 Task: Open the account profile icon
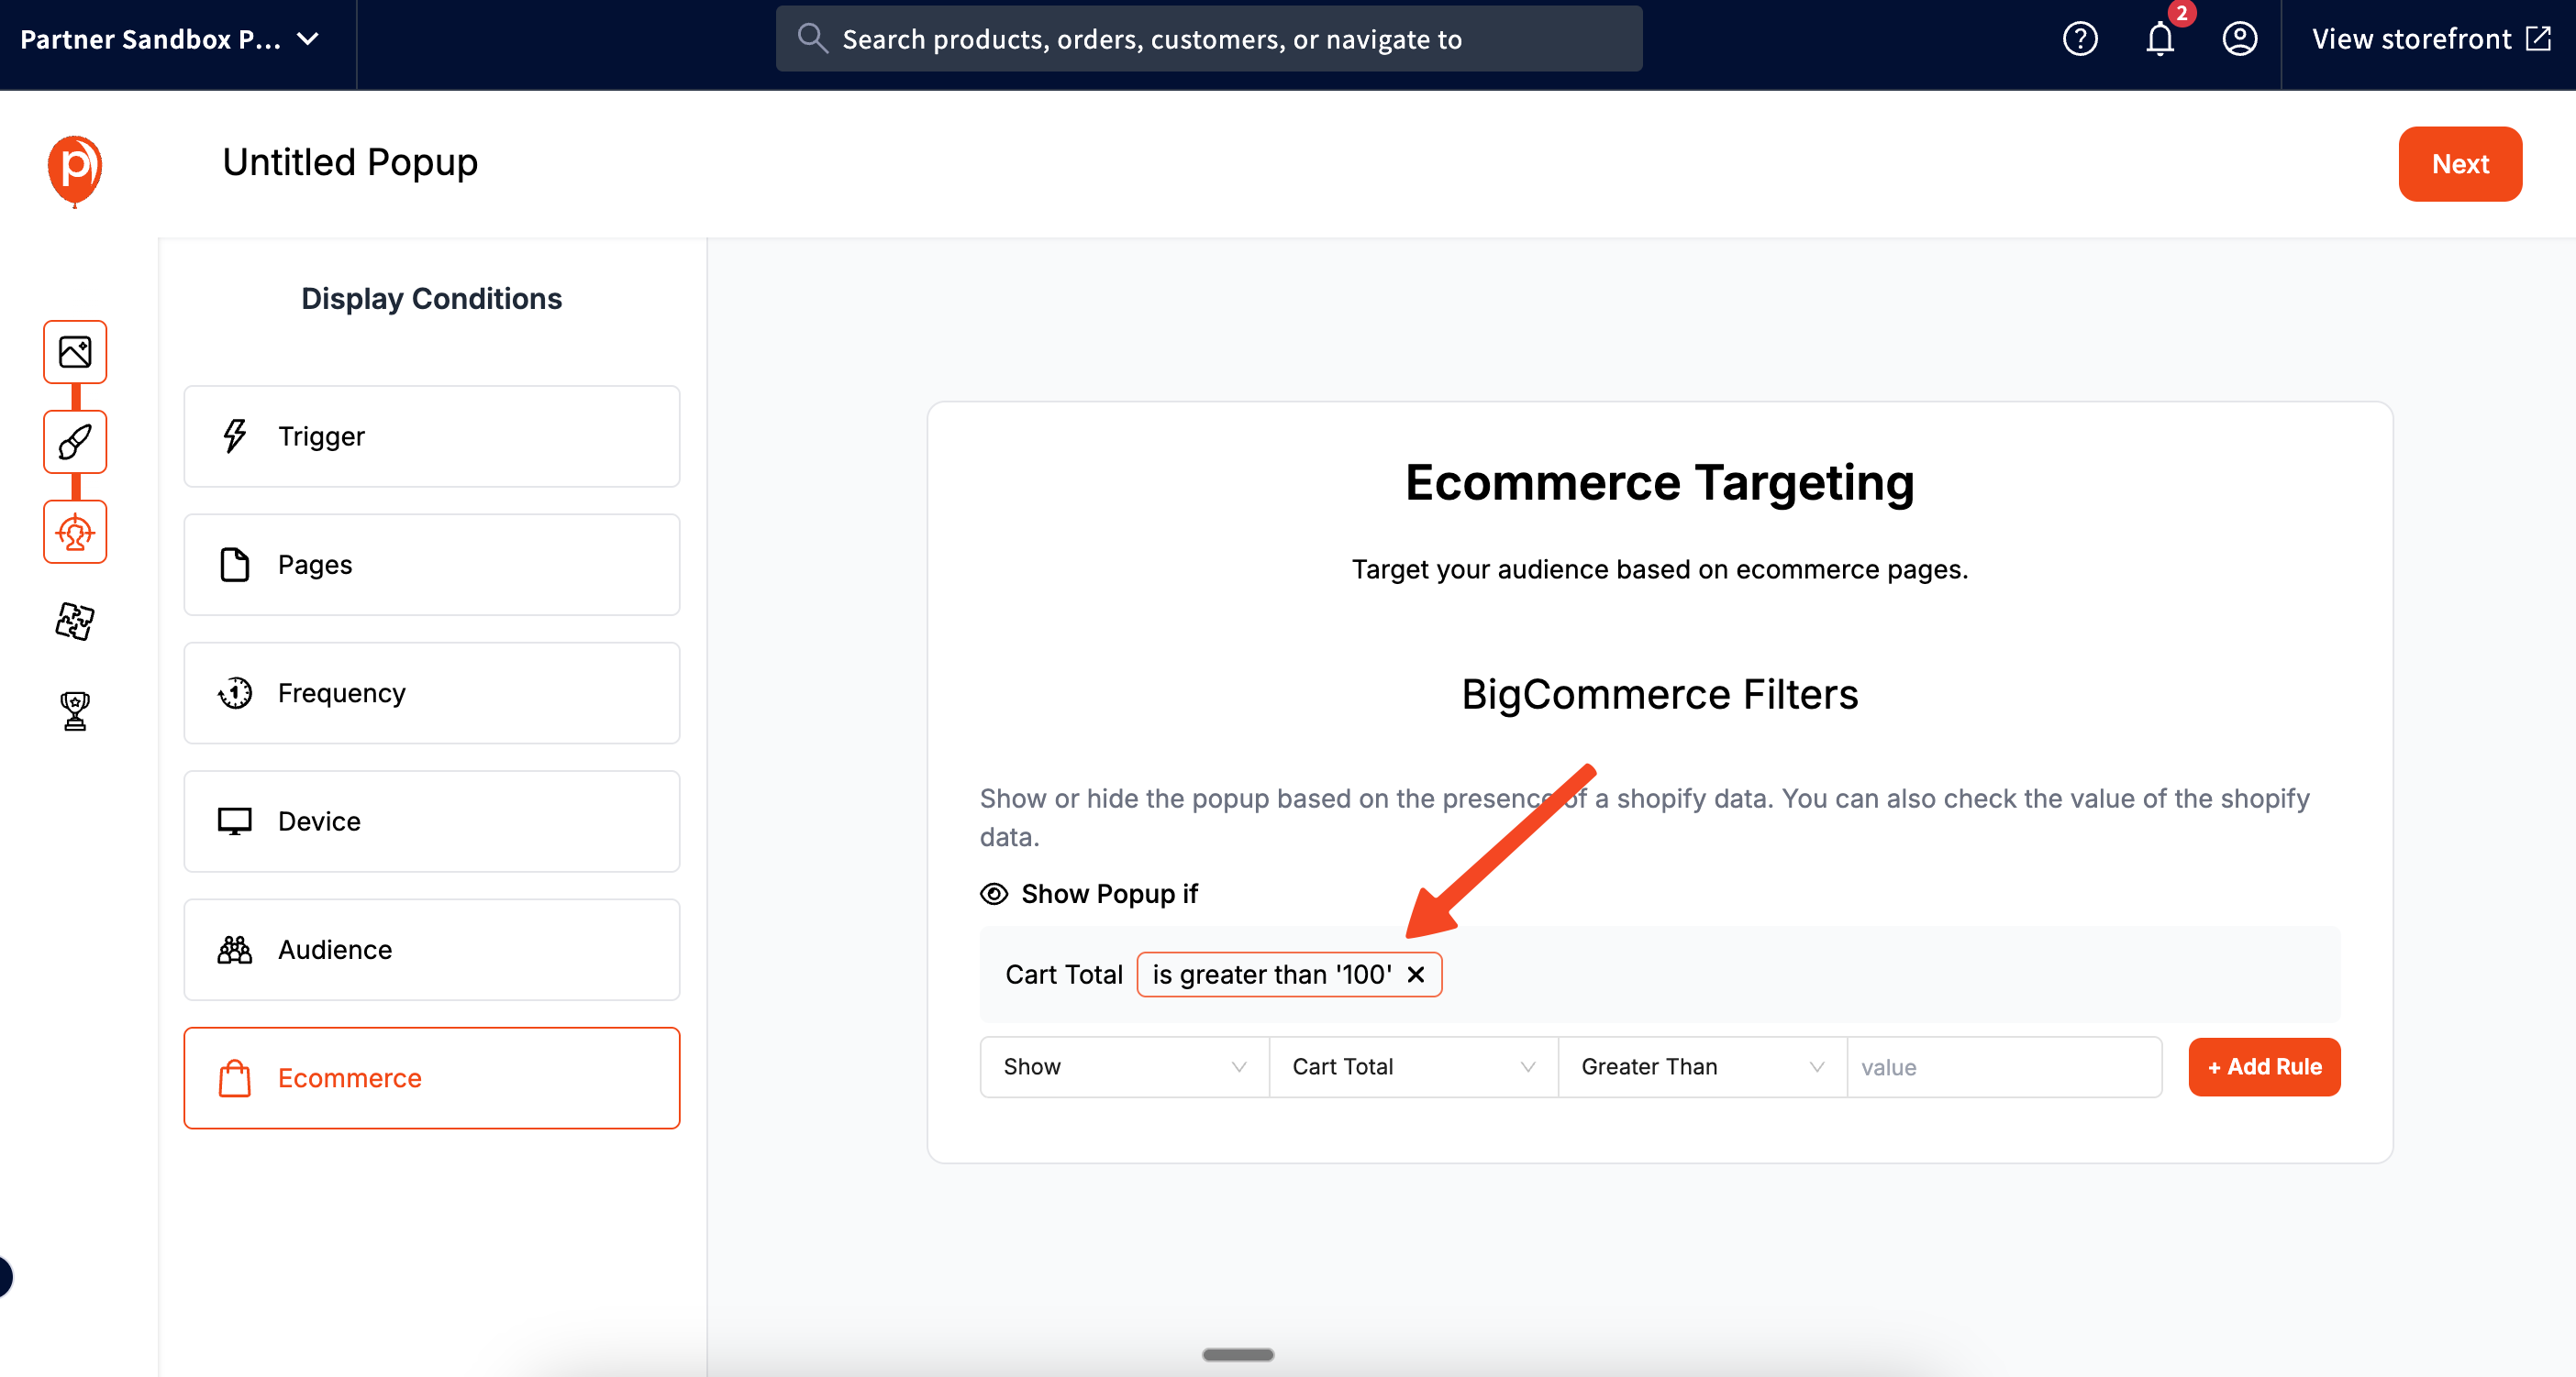pos(2239,39)
